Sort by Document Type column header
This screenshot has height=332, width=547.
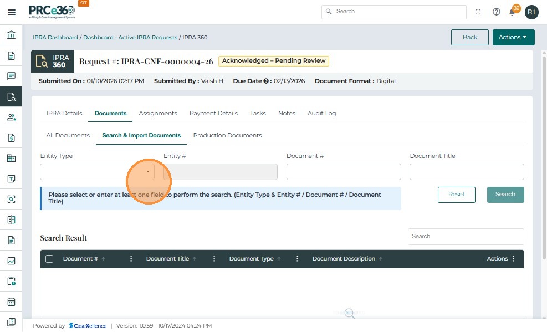tap(251, 258)
